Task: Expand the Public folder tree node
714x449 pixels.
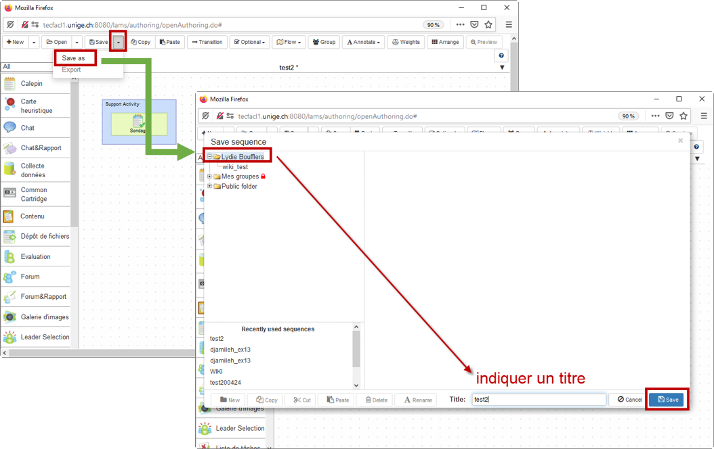Action: (x=209, y=187)
